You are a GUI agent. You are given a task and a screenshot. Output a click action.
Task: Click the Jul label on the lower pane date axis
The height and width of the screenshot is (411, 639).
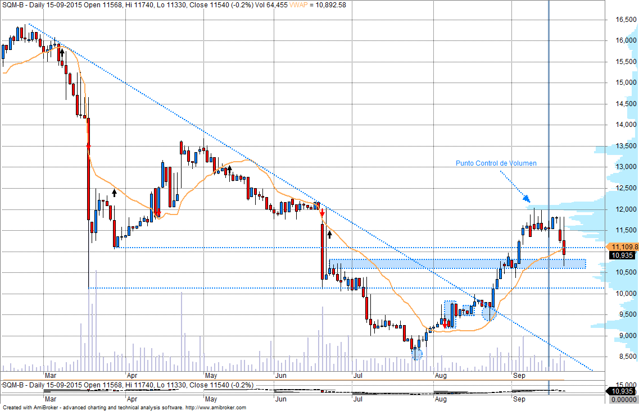(358, 399)
